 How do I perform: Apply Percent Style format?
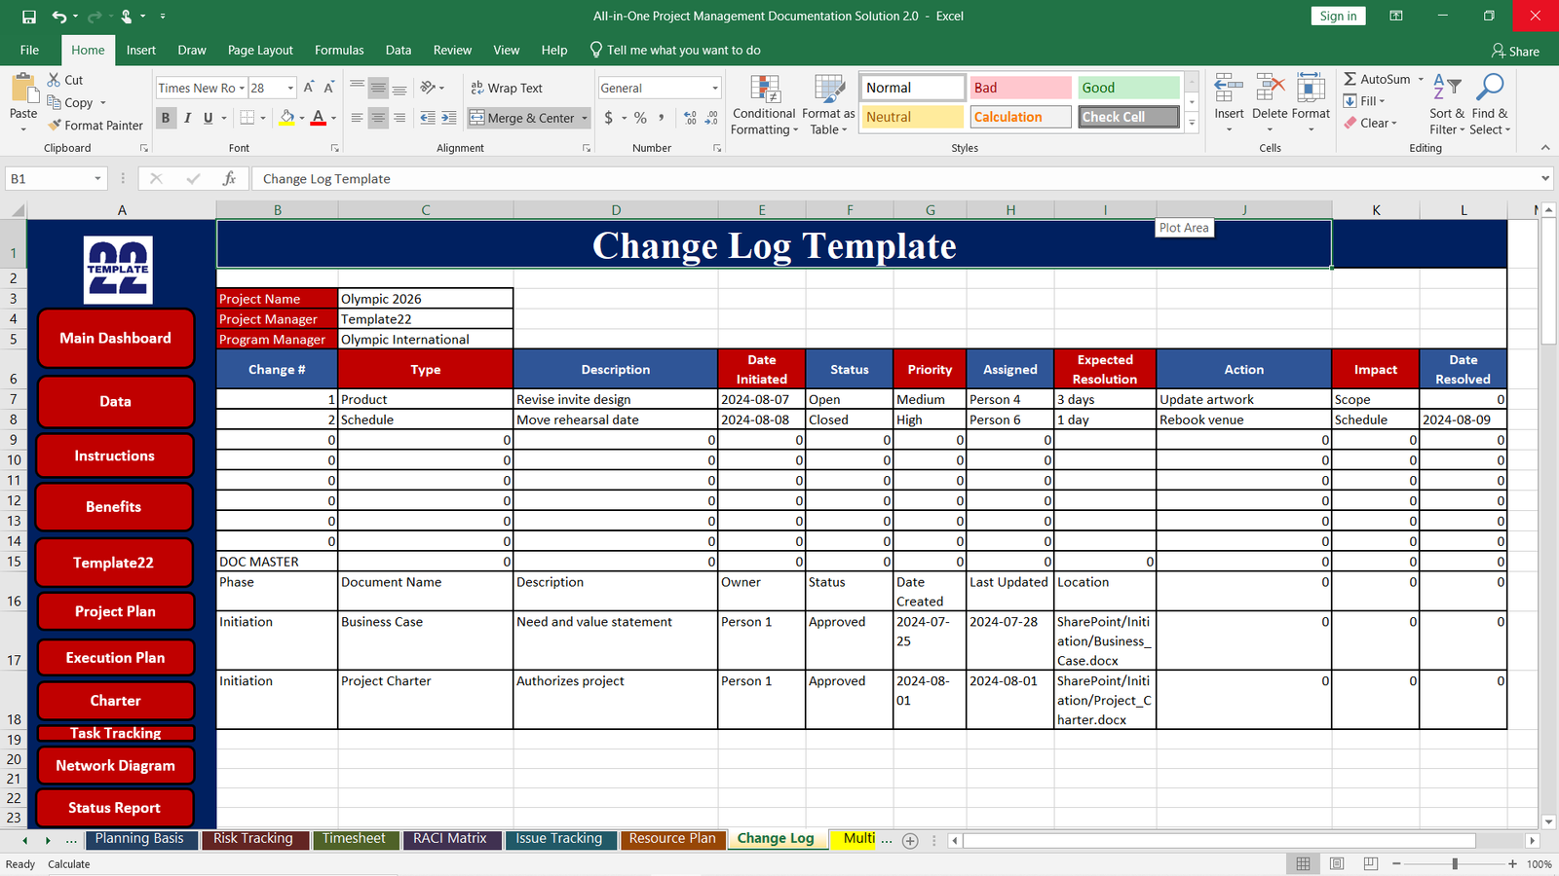pos(640,118)
